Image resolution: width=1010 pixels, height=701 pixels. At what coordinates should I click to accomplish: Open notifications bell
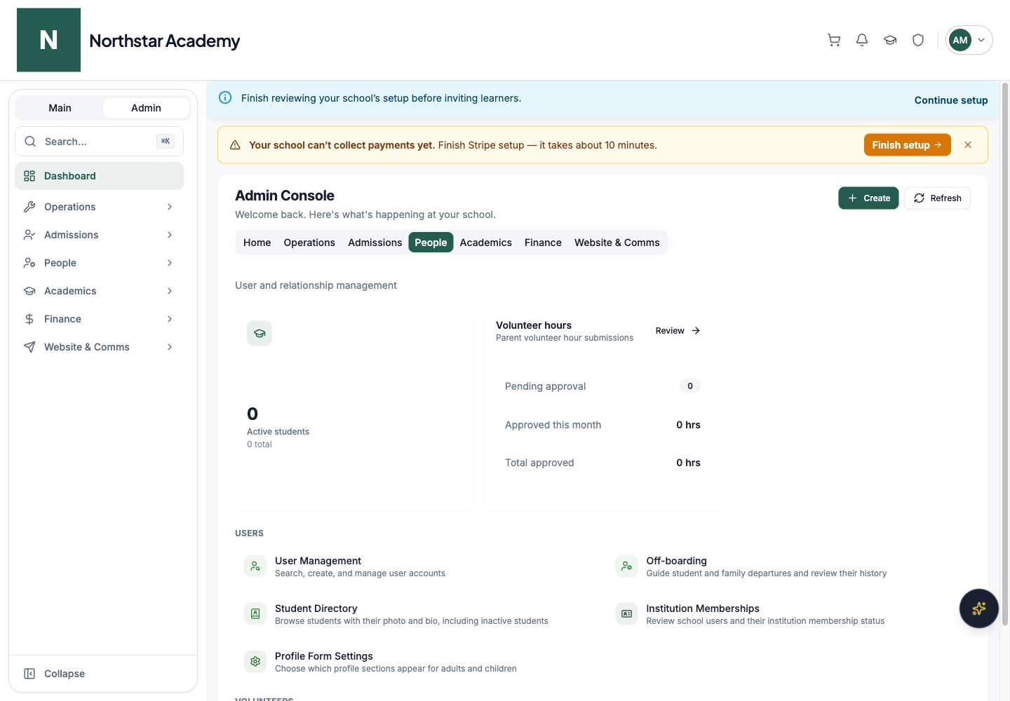click(x=862, y=40)
